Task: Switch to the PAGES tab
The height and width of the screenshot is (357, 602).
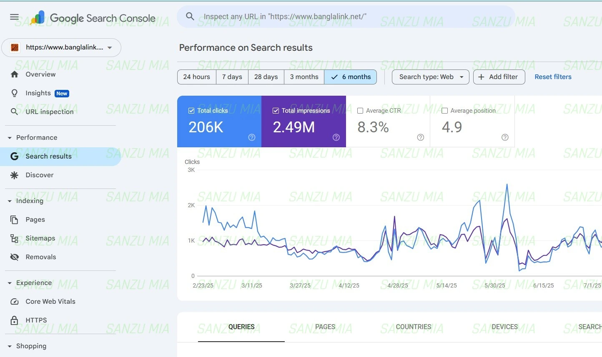Action: [325, 327]
